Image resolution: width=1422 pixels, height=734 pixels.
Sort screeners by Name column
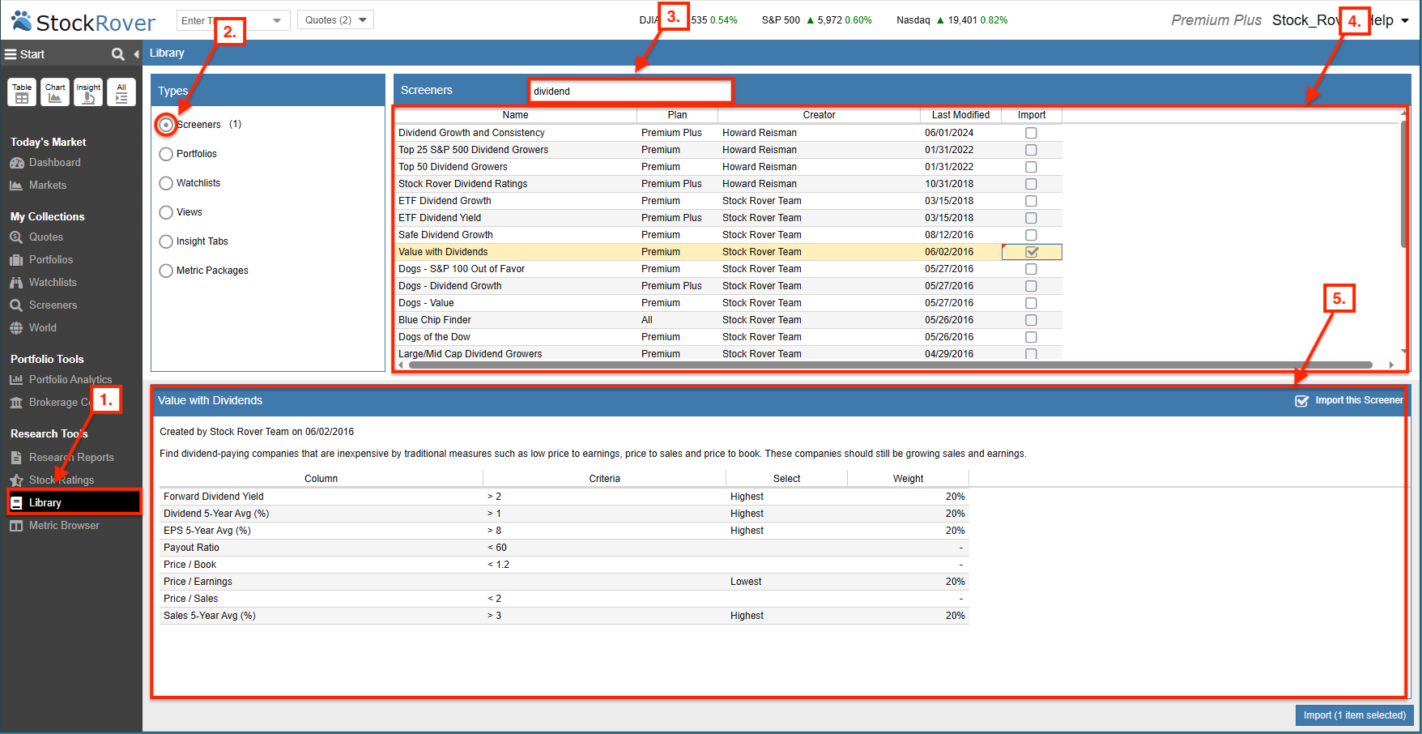point(515,115)
